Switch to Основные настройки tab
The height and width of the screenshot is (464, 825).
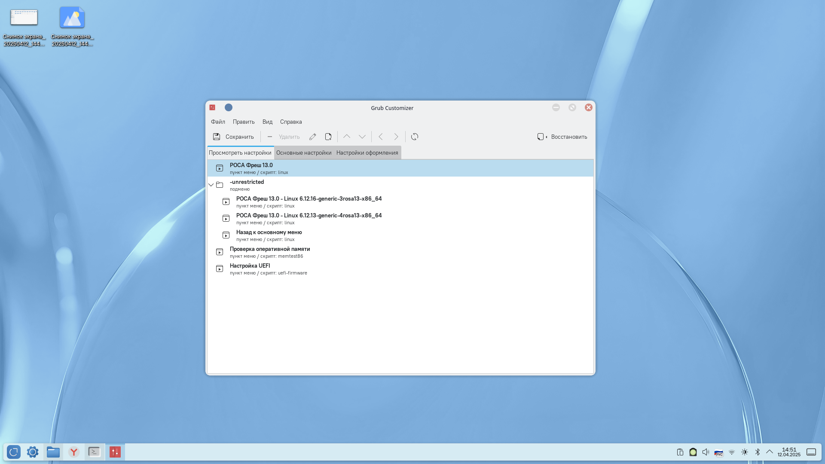coord(304,153)
